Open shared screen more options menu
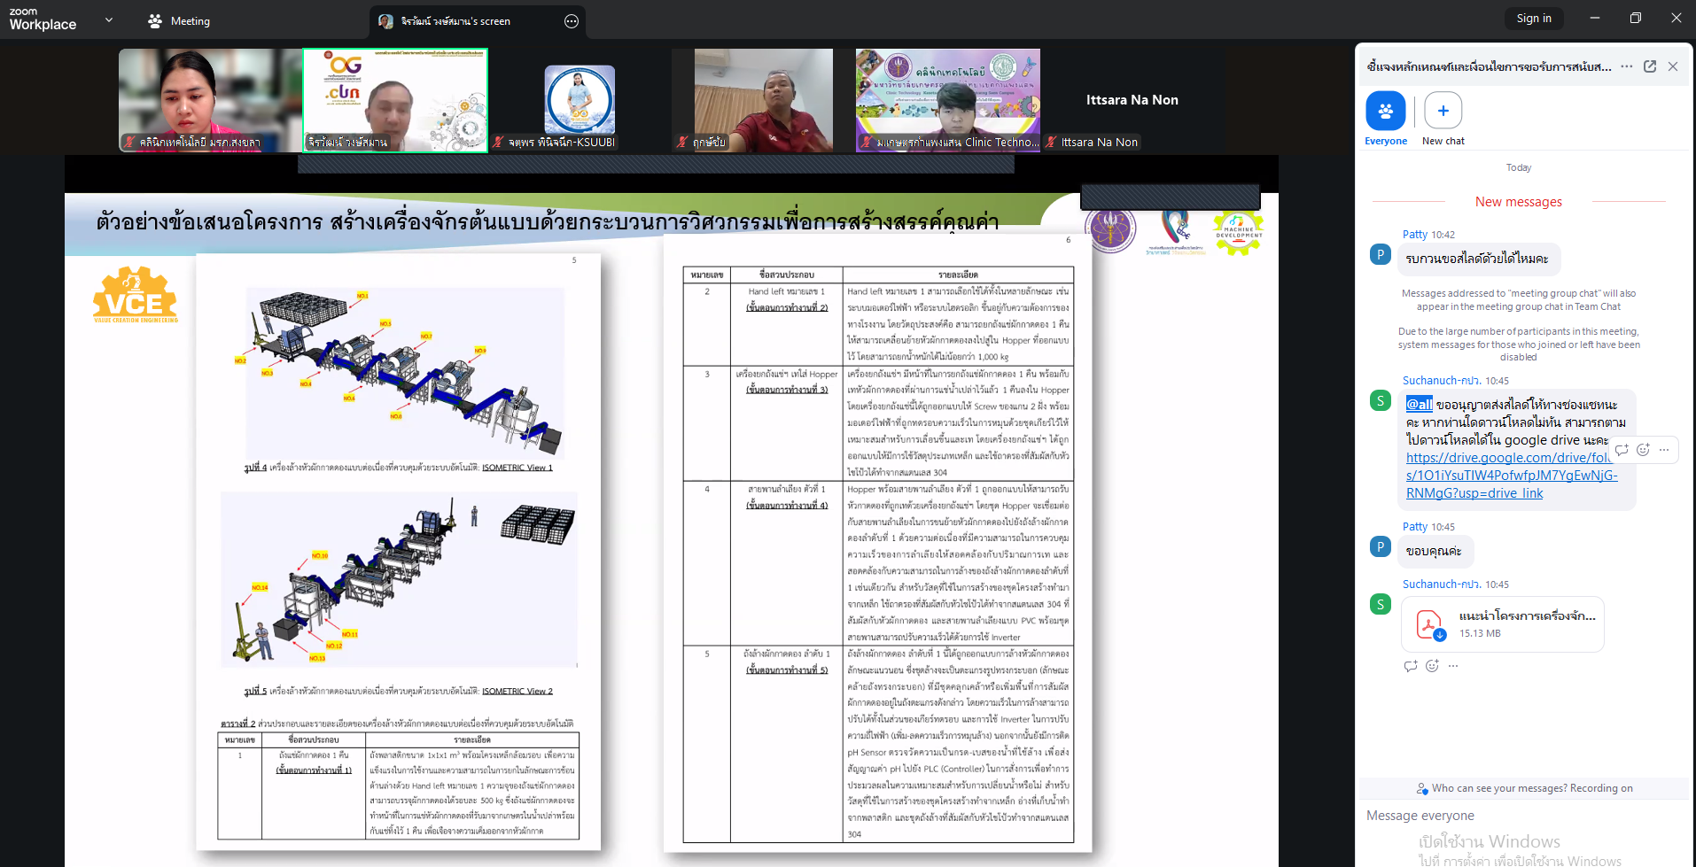Image resolution: width=1696 pixels, height=867 pixels. (x=572, y=21)
